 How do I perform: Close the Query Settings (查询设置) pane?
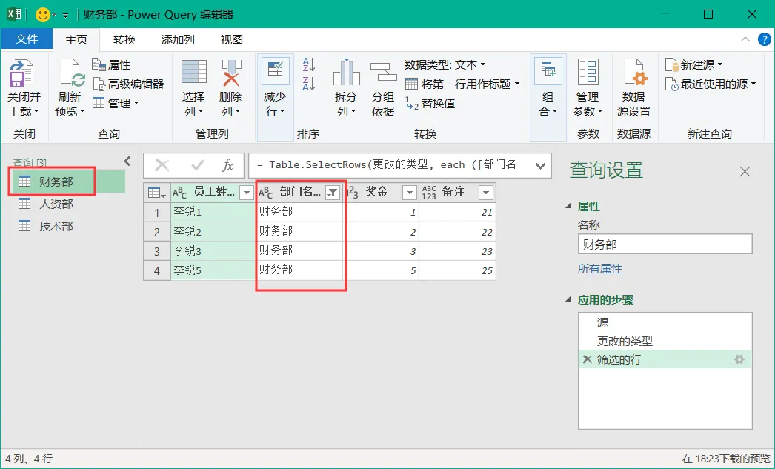(745, 171)
